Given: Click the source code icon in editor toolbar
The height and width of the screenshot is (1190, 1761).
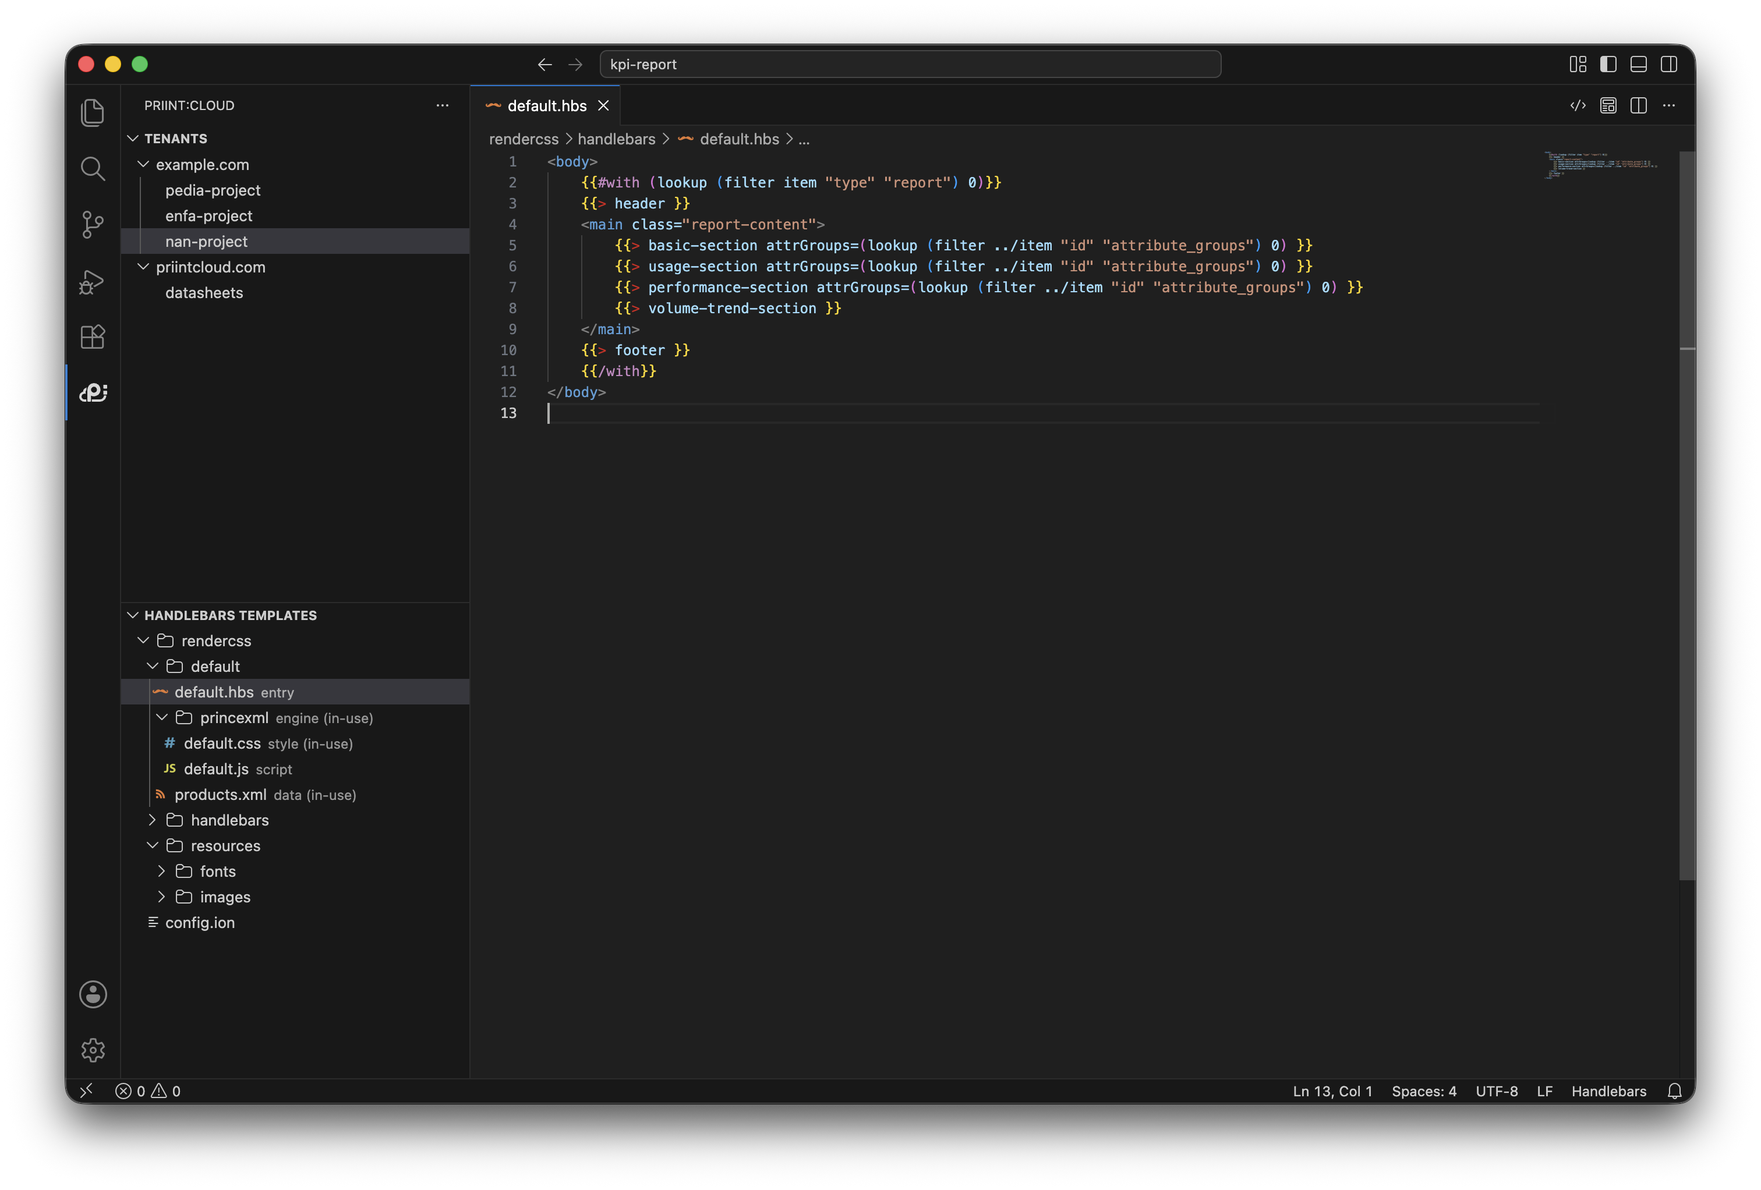Looking at the screenshot, I should click(1578, 105).
